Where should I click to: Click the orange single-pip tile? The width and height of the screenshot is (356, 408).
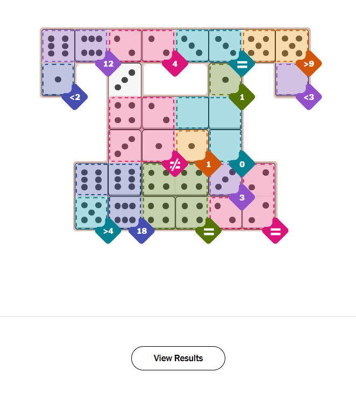pyautogui.click(x=191, y=146)
